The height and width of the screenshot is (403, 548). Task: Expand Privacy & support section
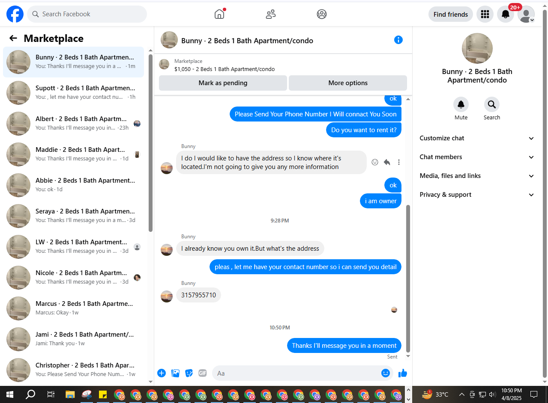point(477,195)
